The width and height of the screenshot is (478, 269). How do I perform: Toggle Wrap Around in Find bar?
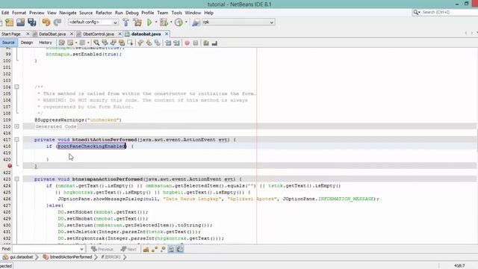pos(180,250)
